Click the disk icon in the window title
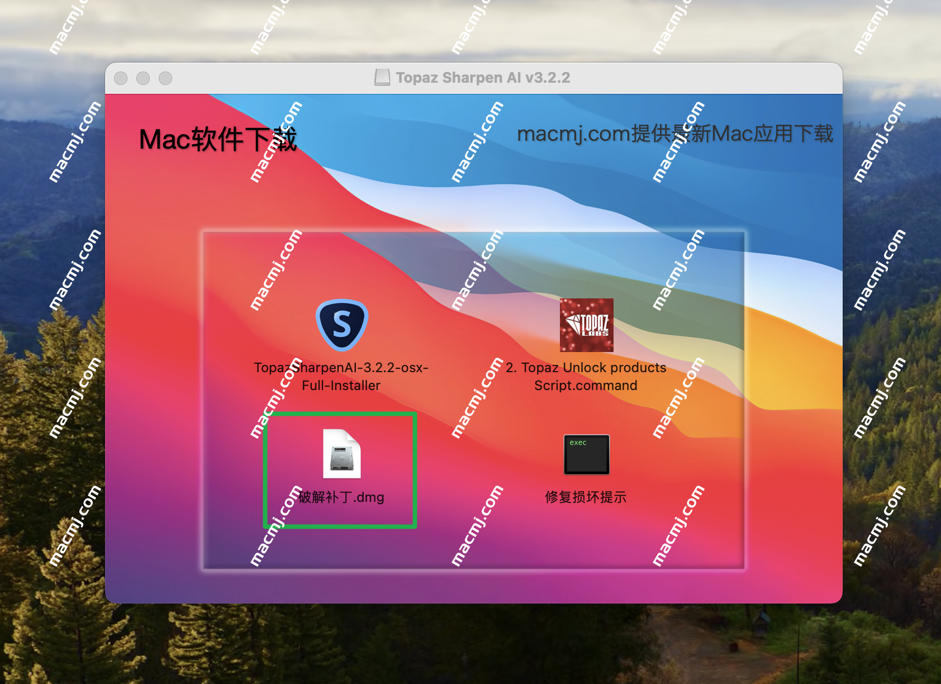Viewport: 941px width, 684px height. point(382,78)
